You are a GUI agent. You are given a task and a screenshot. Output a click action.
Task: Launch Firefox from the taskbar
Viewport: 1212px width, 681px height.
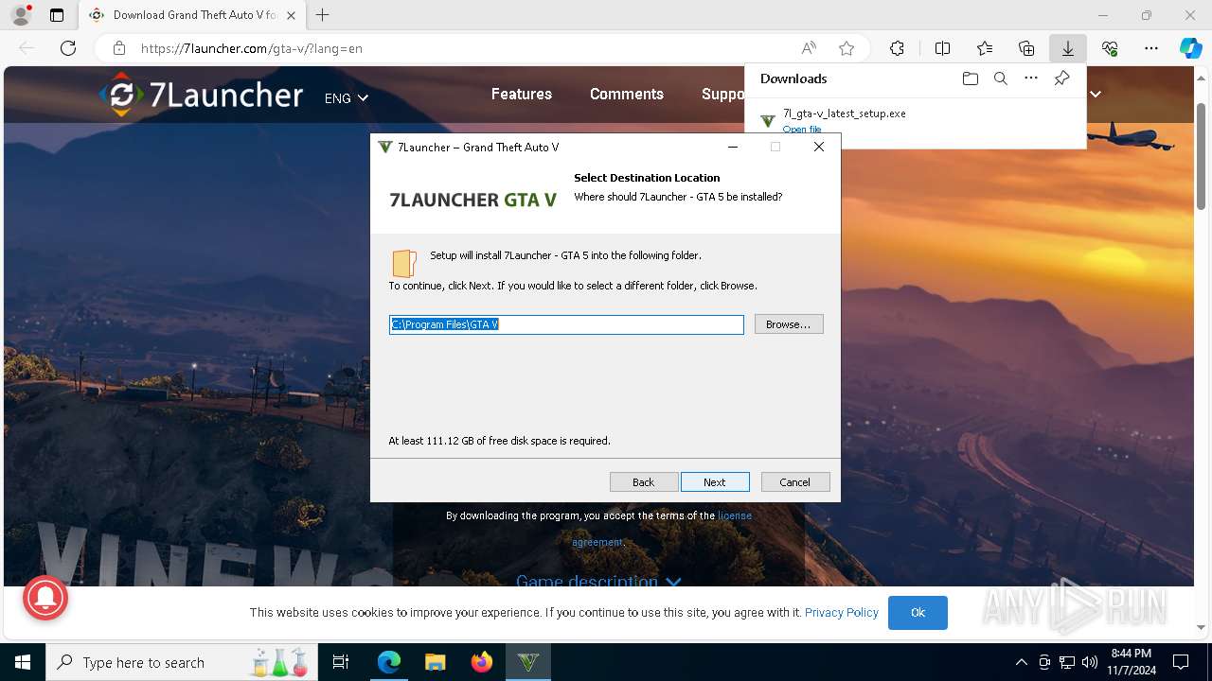[482, 662]
